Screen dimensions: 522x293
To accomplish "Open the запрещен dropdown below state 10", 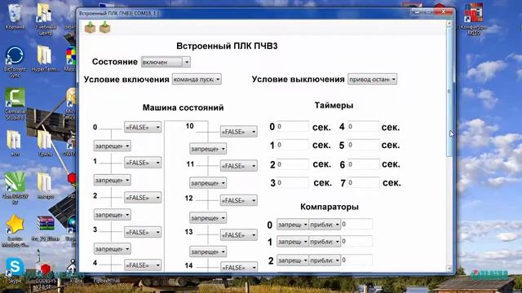I will (208, 149).
